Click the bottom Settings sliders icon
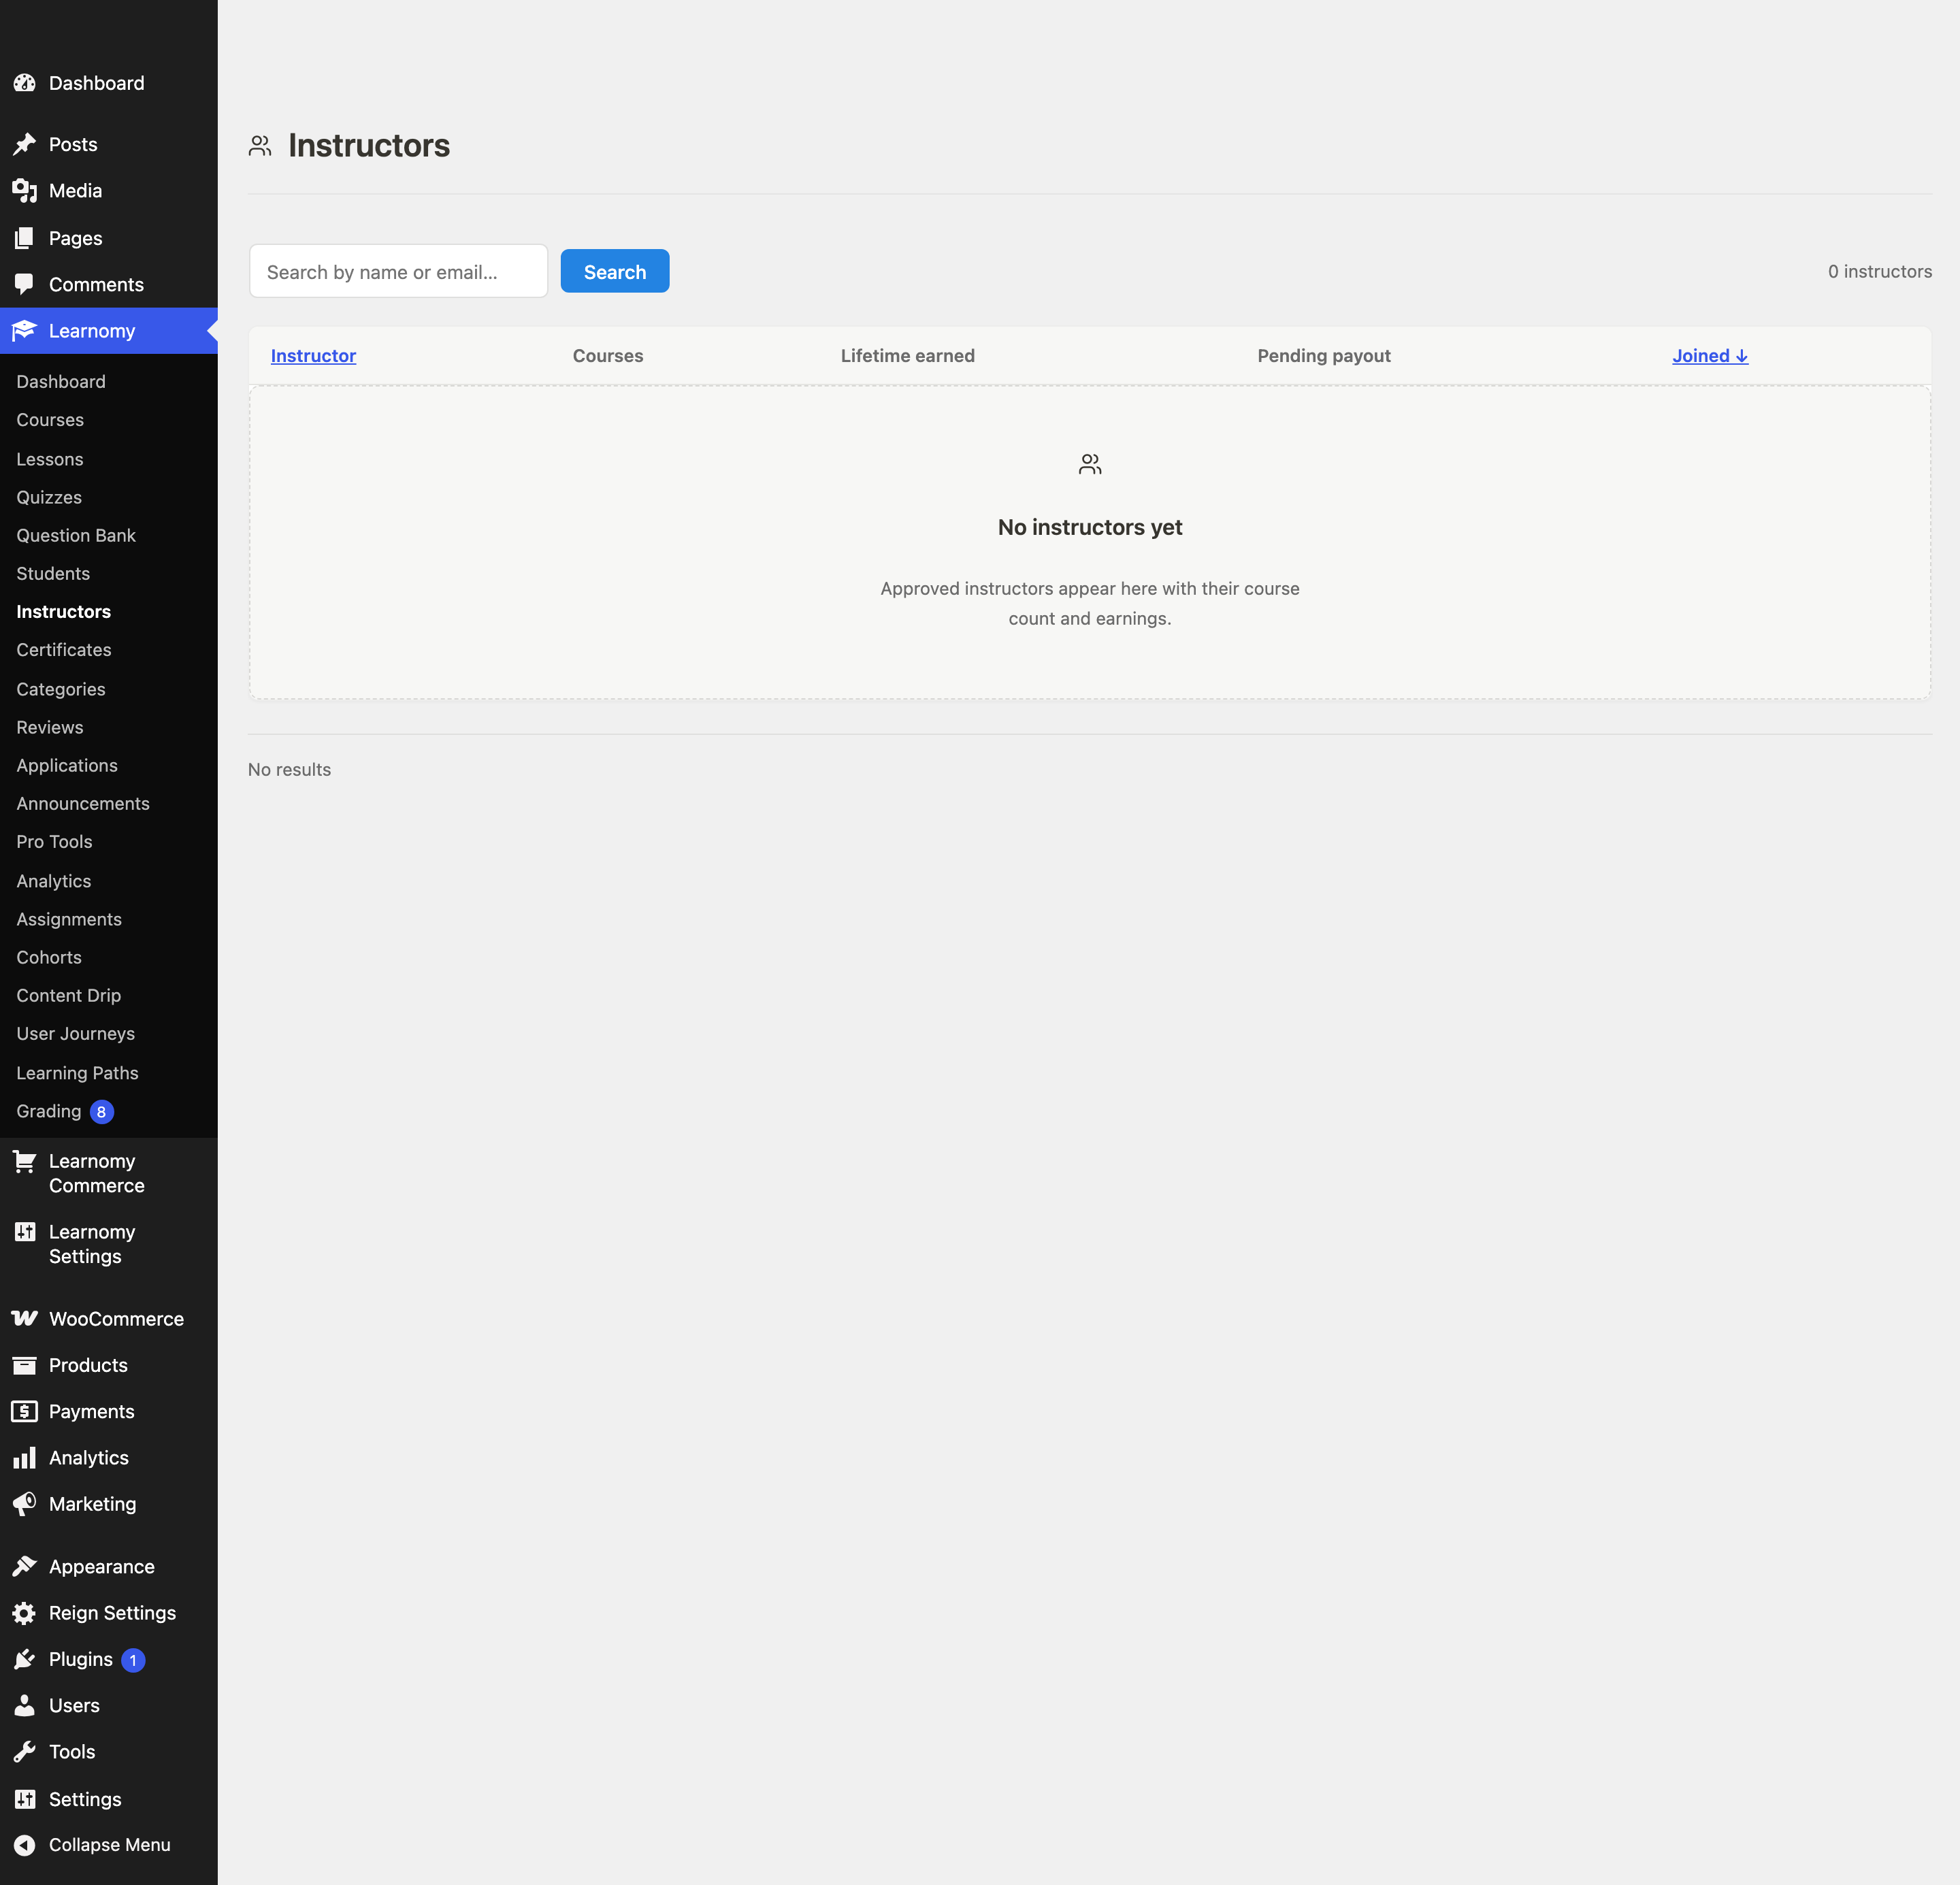 click(x=24, y=1799)
